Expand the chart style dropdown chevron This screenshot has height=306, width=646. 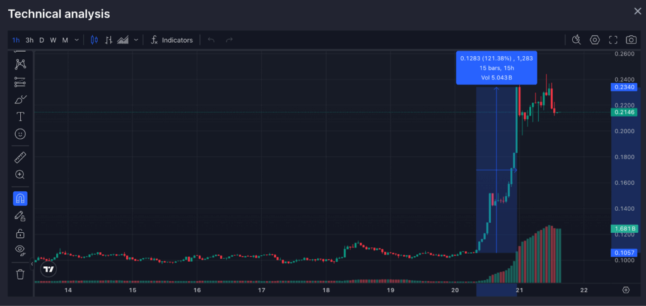[136, 40]
